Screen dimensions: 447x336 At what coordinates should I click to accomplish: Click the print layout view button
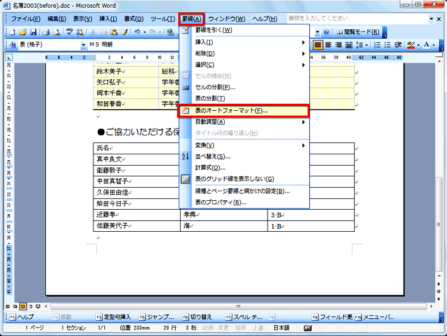[23, 307]
